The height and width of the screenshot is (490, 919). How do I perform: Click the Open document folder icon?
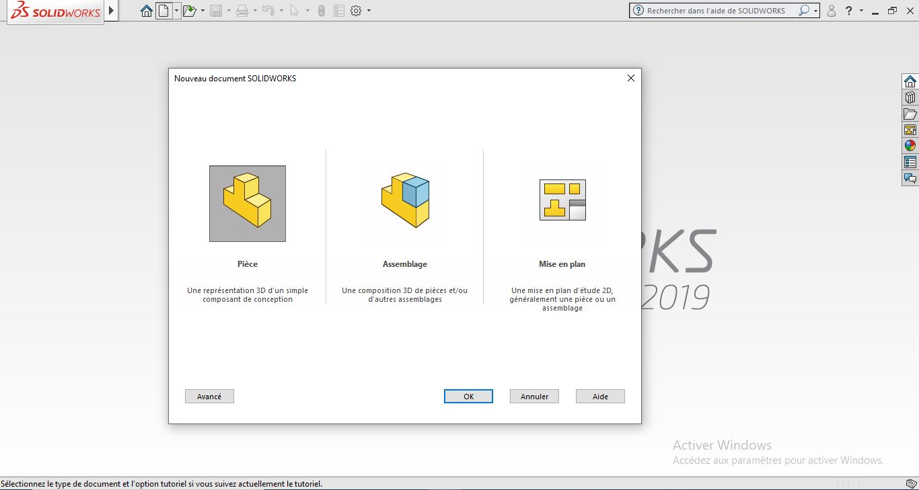[x=189, y=11]
